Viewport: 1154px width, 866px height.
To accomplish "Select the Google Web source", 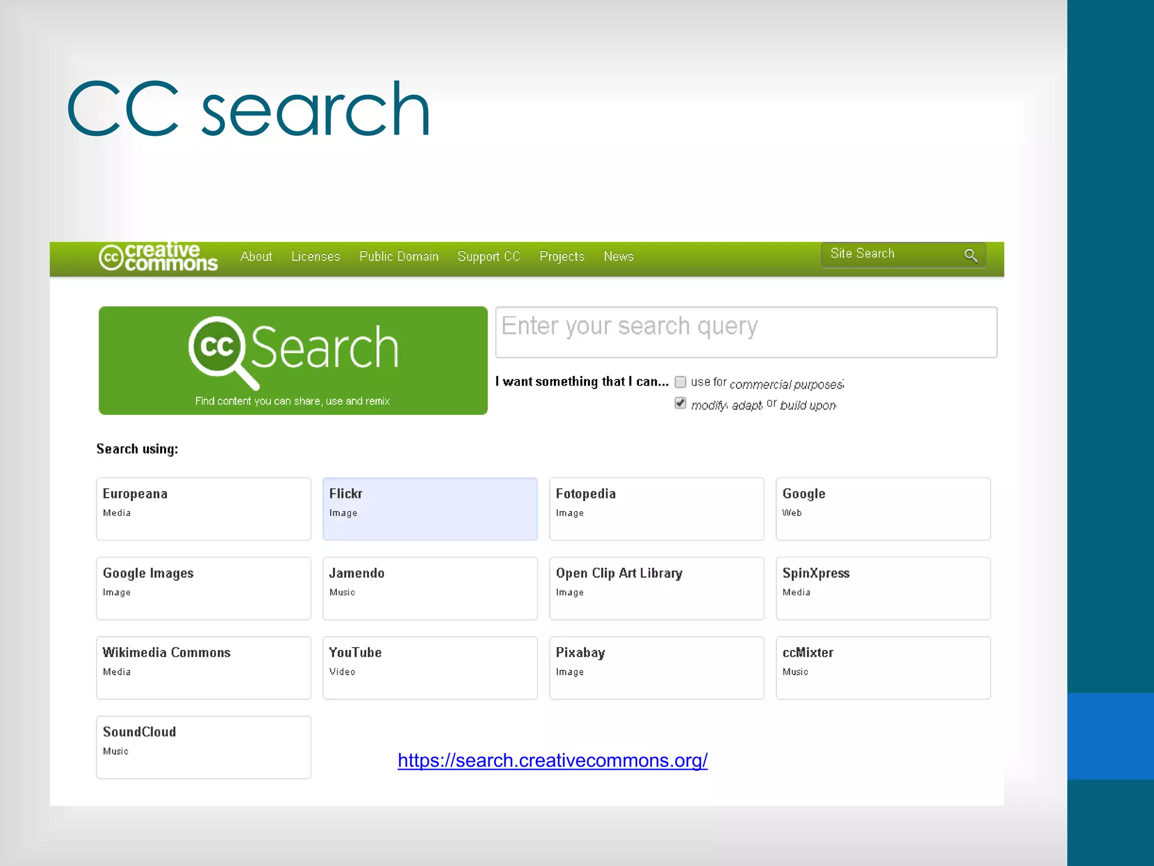I will 883,509.
